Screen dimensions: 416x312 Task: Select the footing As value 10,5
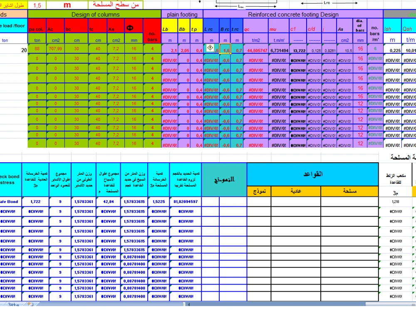344,49
